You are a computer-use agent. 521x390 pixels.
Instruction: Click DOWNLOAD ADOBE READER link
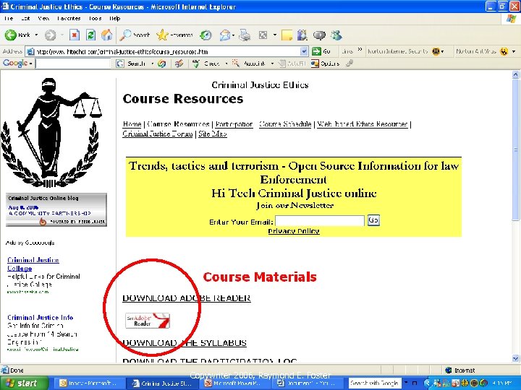[187, 298]
